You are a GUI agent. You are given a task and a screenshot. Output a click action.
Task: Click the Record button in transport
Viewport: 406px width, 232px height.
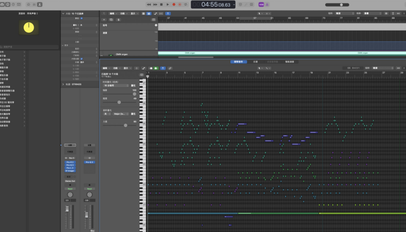[x=173, y=4]
